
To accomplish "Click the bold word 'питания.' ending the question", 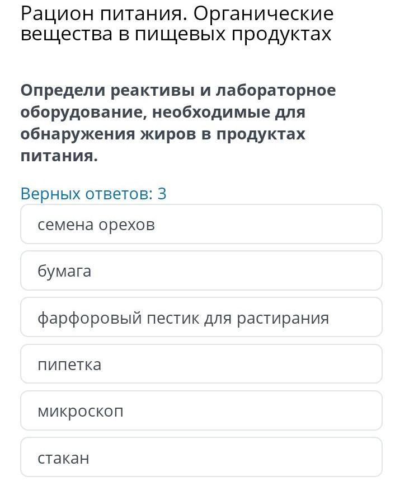I will (59, 156).
